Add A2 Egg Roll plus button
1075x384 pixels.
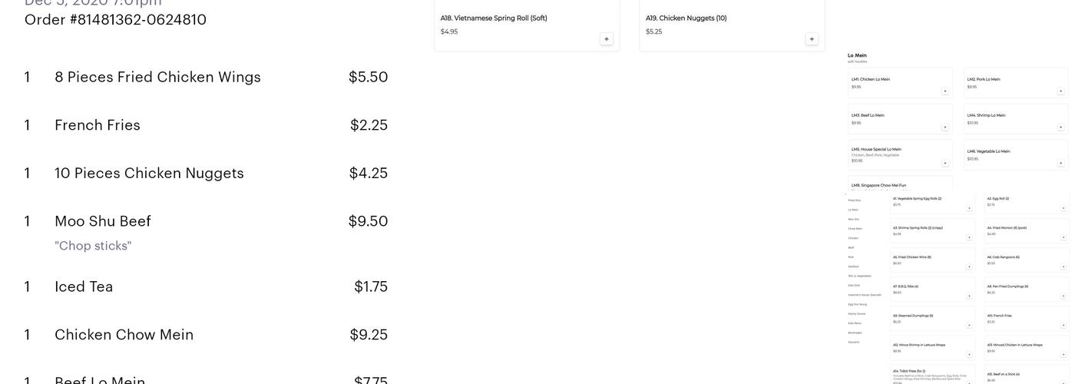[x=1063, y=207]
